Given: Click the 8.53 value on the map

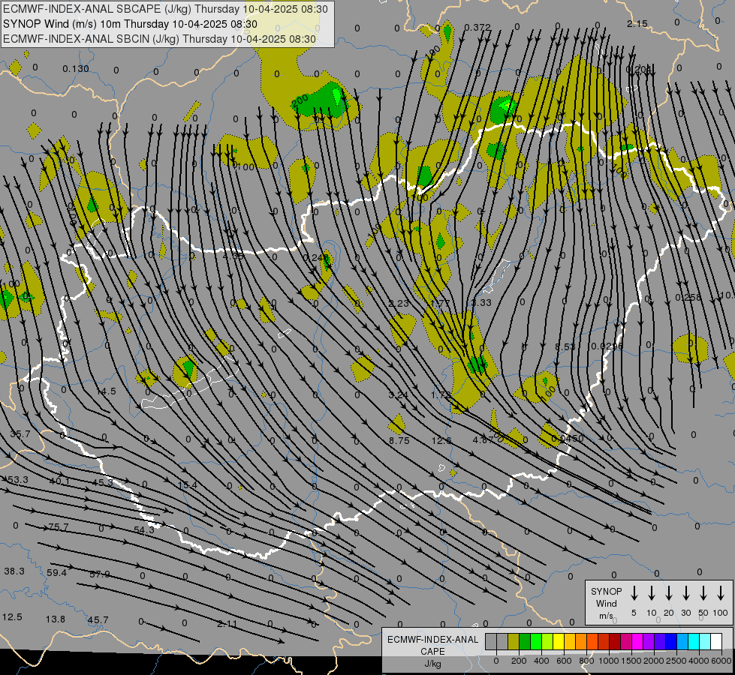Looking at the screenshot, I should 565,346.
